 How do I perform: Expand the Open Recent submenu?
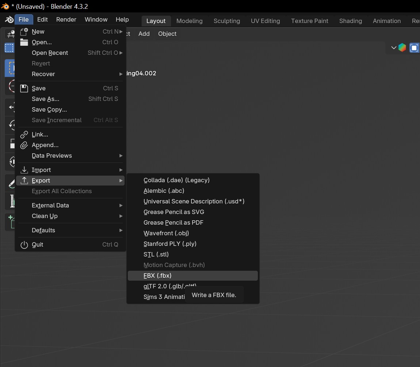click(x=70, y=53)
